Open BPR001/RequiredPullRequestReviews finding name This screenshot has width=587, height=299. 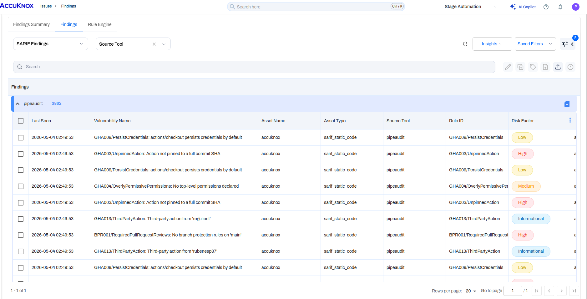pyautogui.click(x=168, y=235)
